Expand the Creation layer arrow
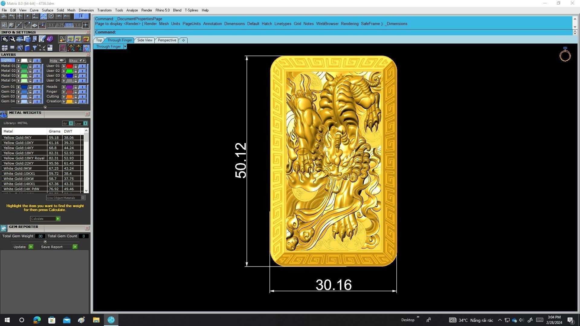The width and height of the screenshot is (580, 326). pyautogui.click(x=64, y=101)
